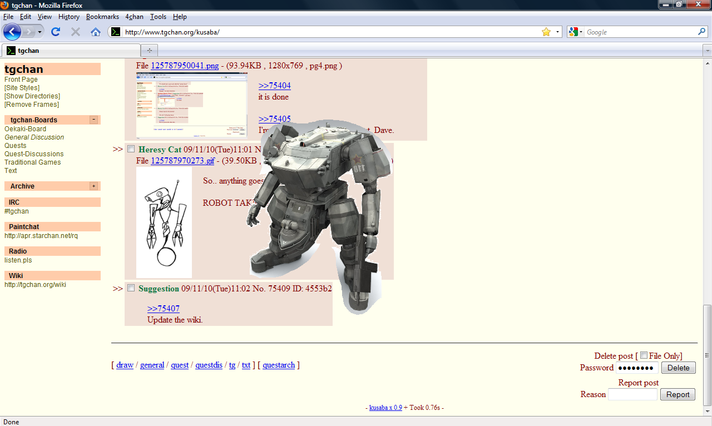The width and height of the screenshot is (712, 426).
Task: Open the Tools menu
Action: point(158,17)
